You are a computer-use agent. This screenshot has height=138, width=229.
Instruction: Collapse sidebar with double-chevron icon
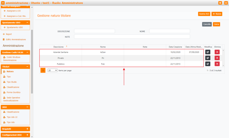point(3,3)
